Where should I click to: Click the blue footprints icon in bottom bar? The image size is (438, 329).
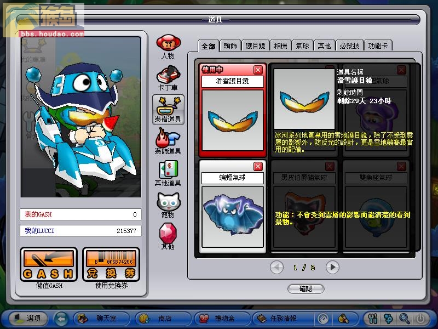pos(389,319)
